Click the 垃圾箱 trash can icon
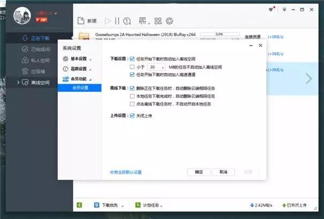Viewport: 324px width, 219px height. 25,71
